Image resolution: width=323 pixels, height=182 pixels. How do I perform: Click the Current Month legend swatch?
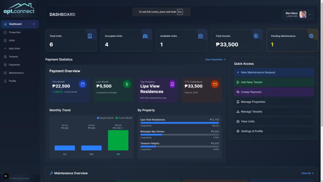pos(117,118)
